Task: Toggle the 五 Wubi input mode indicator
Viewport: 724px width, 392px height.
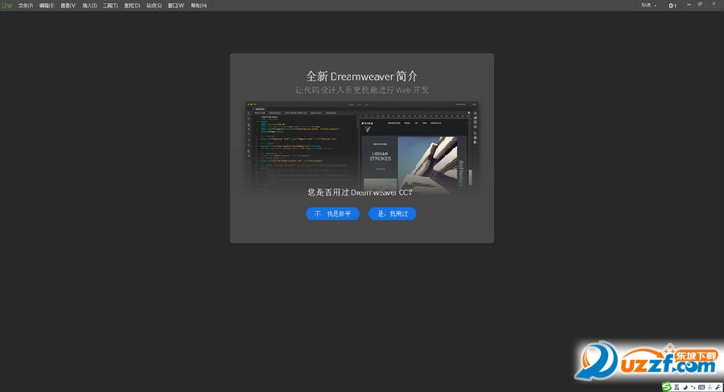Action: click(677, 387)
